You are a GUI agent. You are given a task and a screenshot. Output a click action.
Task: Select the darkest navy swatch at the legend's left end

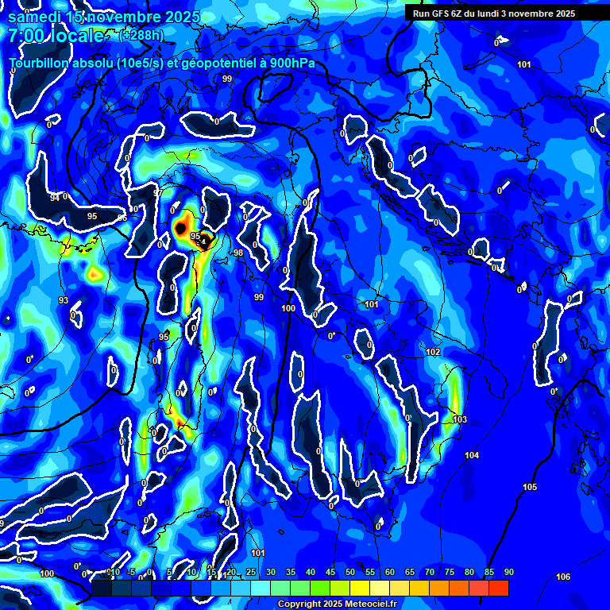101,589
